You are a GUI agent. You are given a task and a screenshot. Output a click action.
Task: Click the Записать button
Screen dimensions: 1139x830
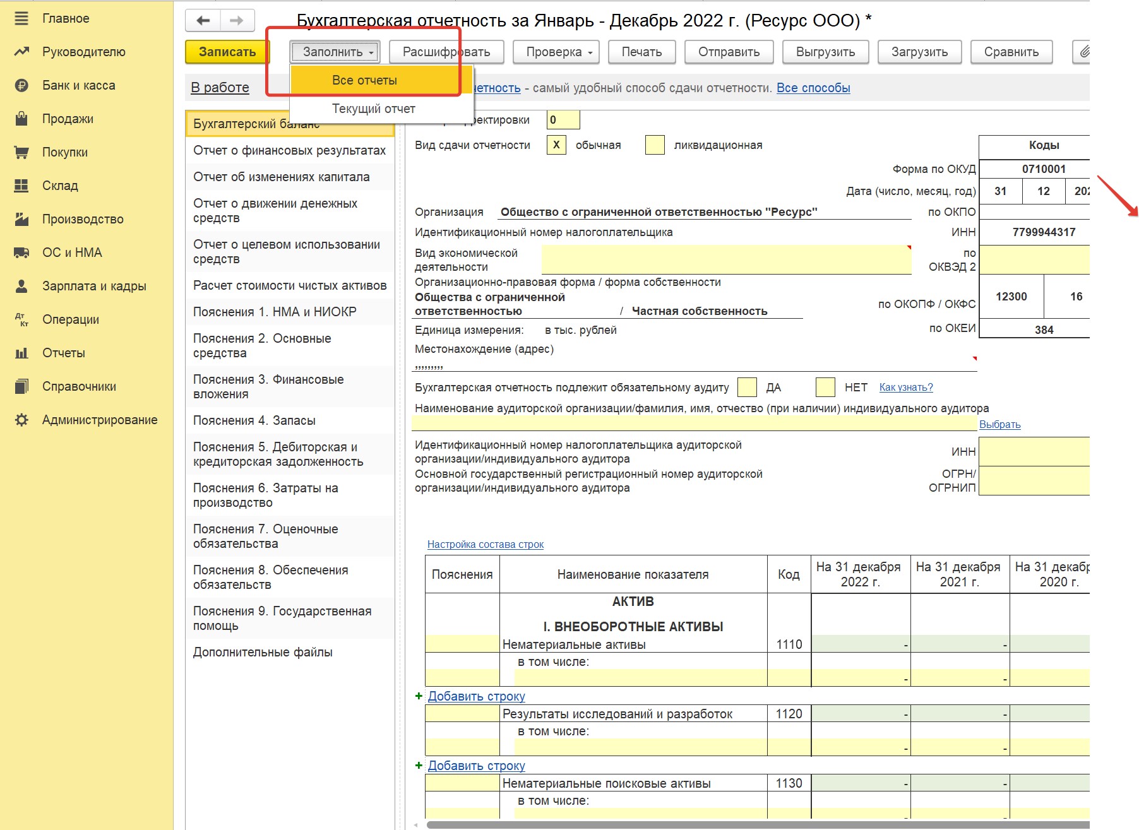click(x=227, y=52)
